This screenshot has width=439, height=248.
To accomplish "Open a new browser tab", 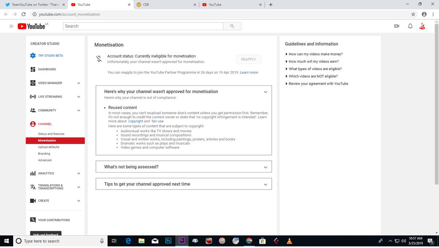I will pyautogui.click(x=271, y=5).
